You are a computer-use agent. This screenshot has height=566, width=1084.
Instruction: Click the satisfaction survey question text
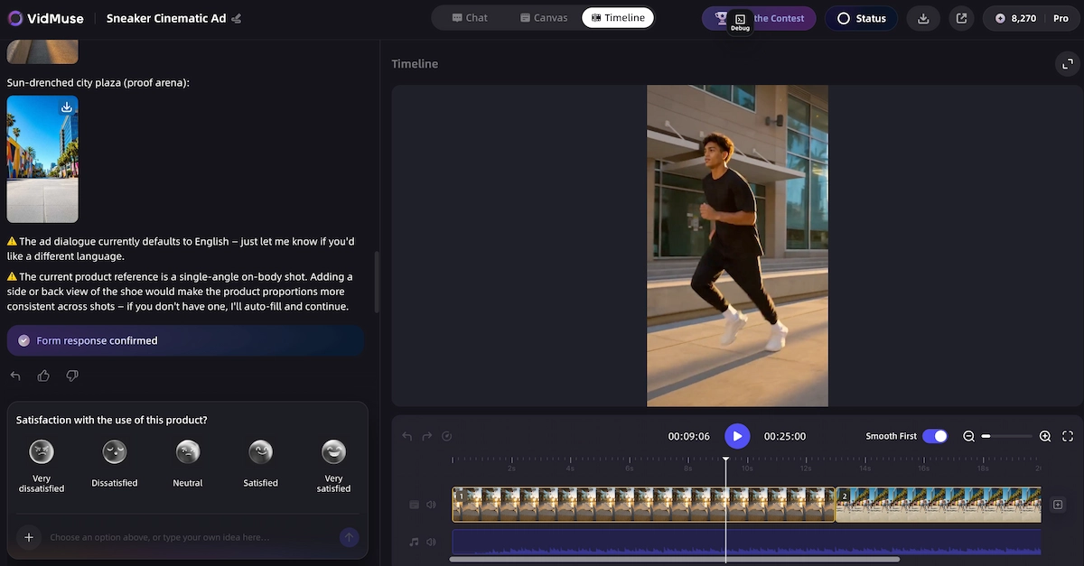(112, 420)
